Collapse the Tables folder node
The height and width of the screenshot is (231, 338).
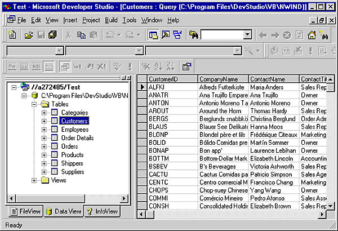[35, 104]
